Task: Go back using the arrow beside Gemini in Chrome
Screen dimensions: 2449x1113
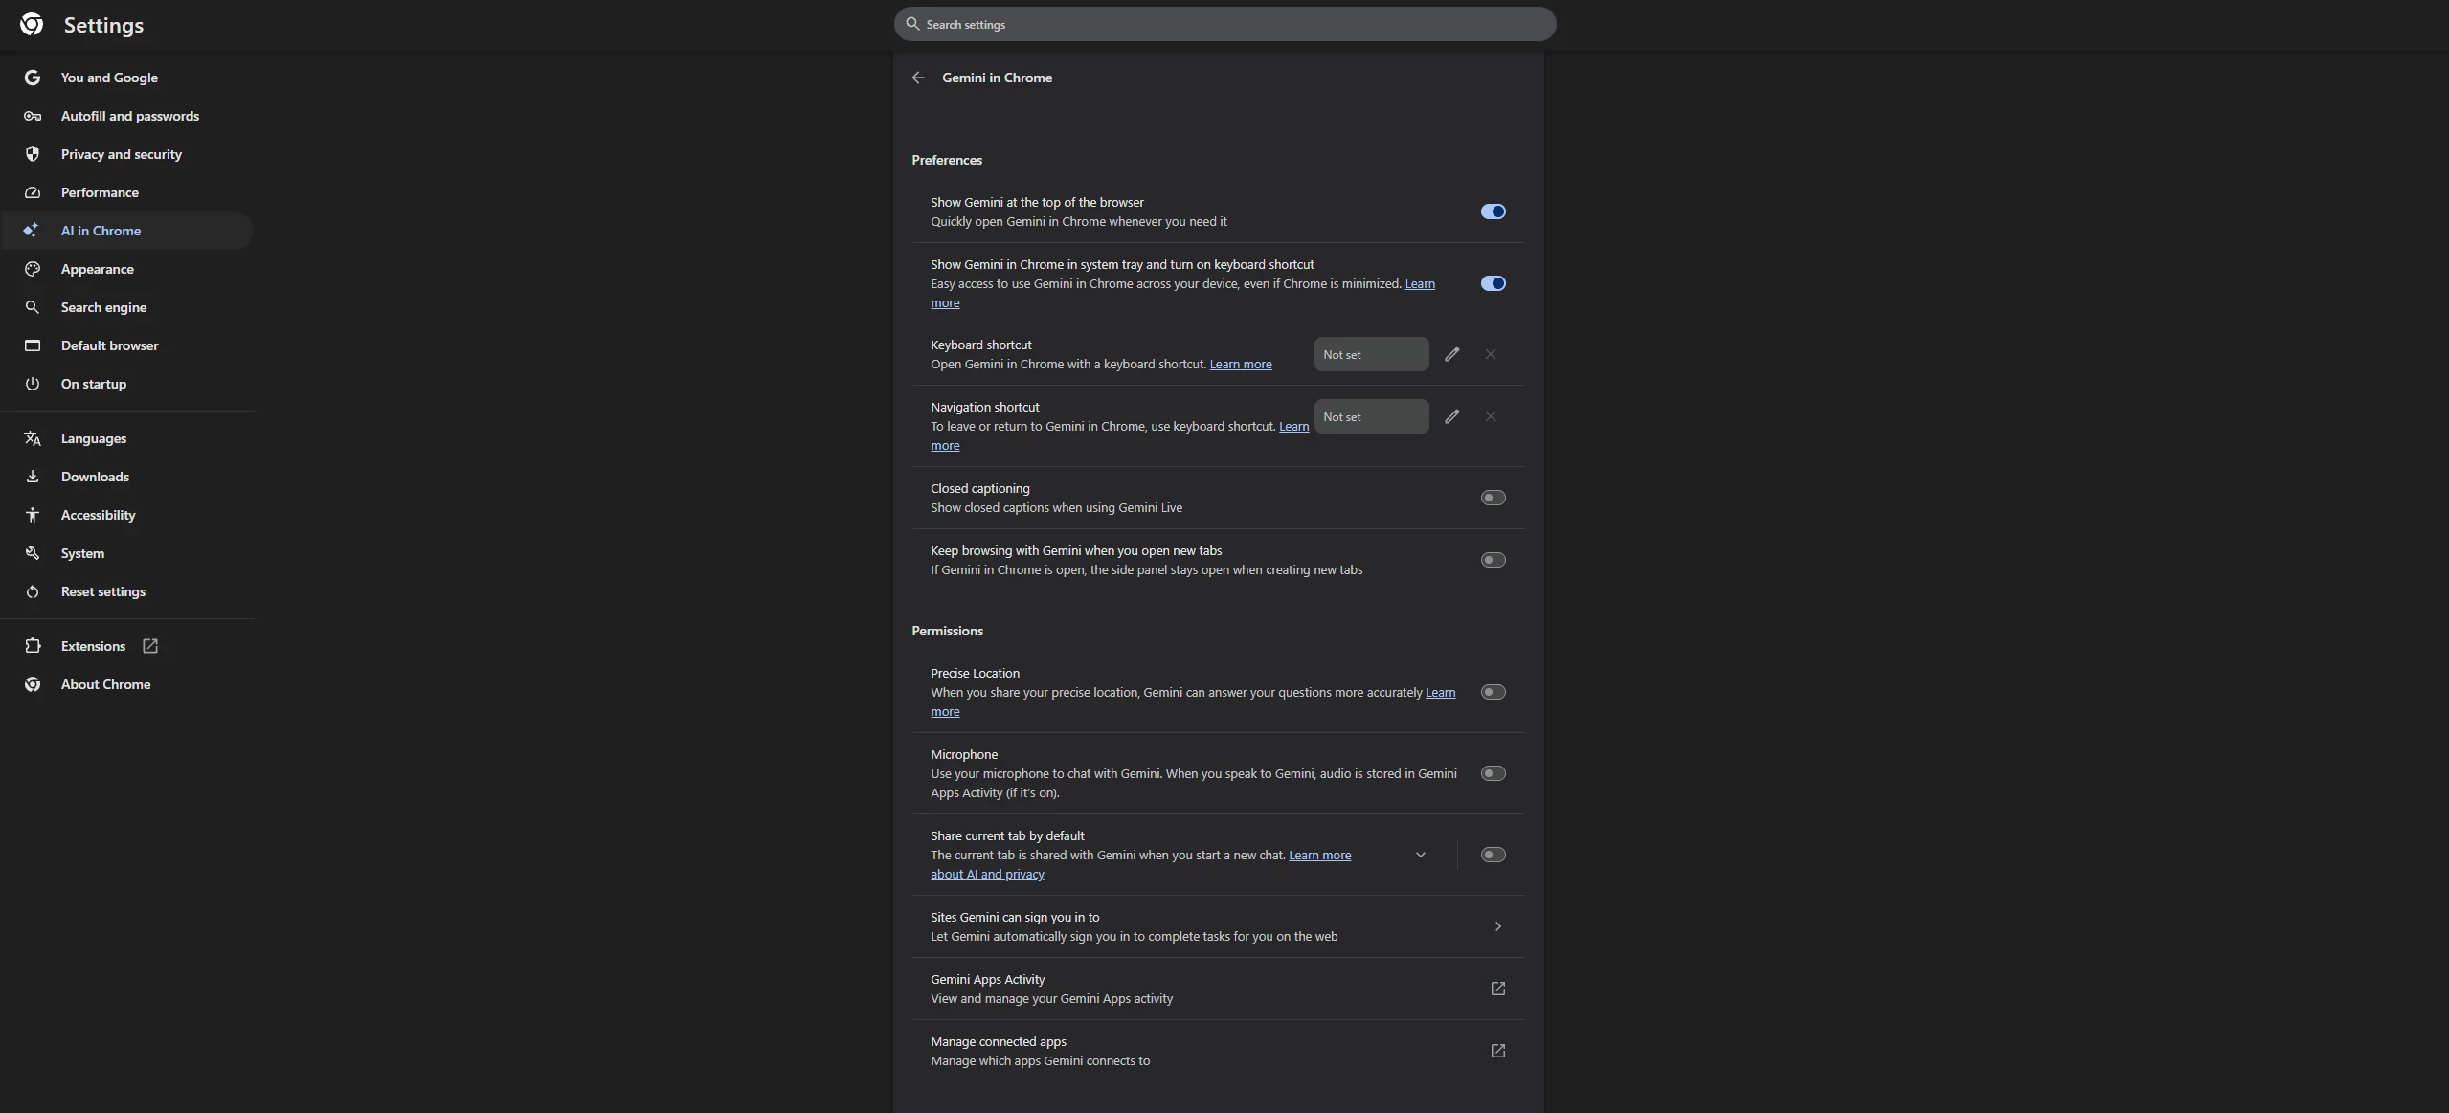Action: [918, 78]
